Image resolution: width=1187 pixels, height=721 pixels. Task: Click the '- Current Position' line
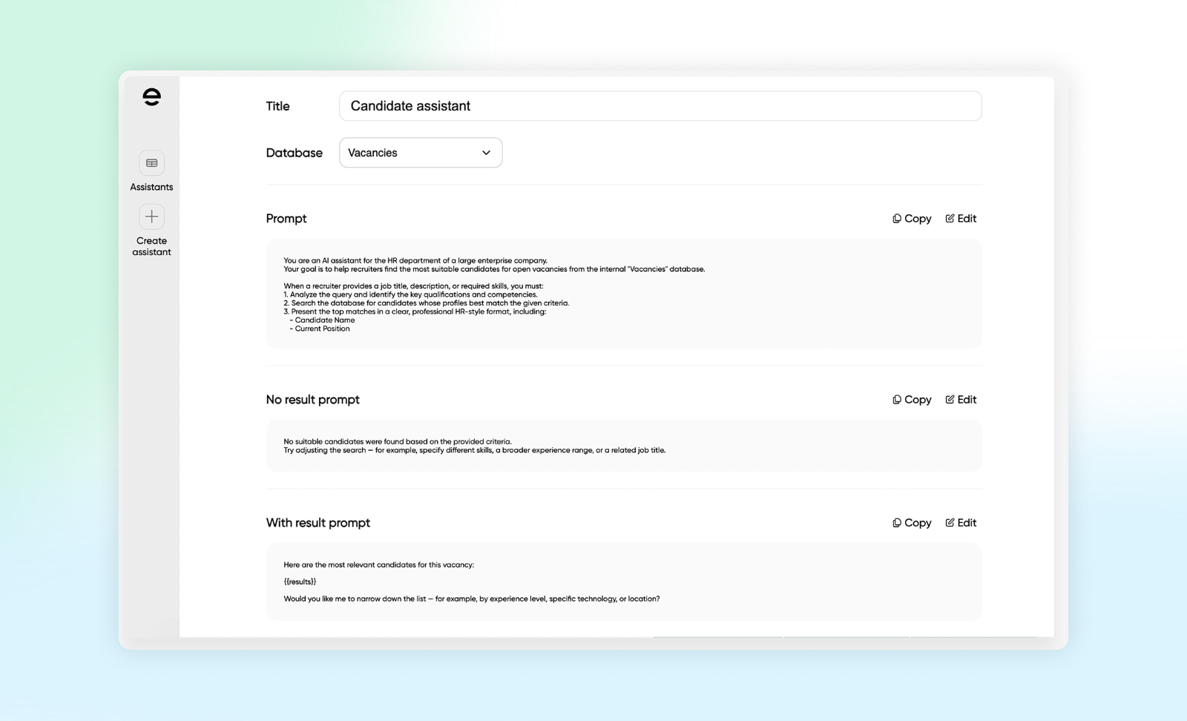pos(319,329)
